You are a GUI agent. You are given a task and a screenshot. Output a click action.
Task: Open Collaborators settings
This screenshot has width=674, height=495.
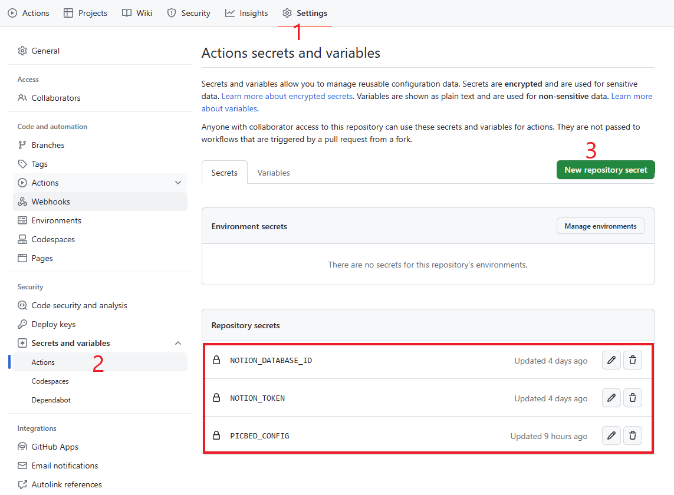pos(100,98)
